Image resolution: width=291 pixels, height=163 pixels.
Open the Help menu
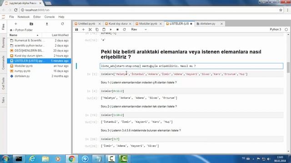coord(61,17)
